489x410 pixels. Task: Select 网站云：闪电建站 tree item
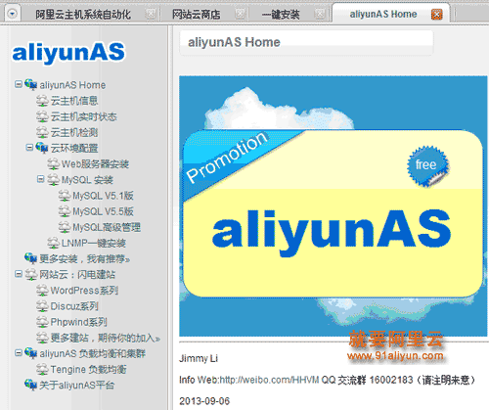[77, 275]
